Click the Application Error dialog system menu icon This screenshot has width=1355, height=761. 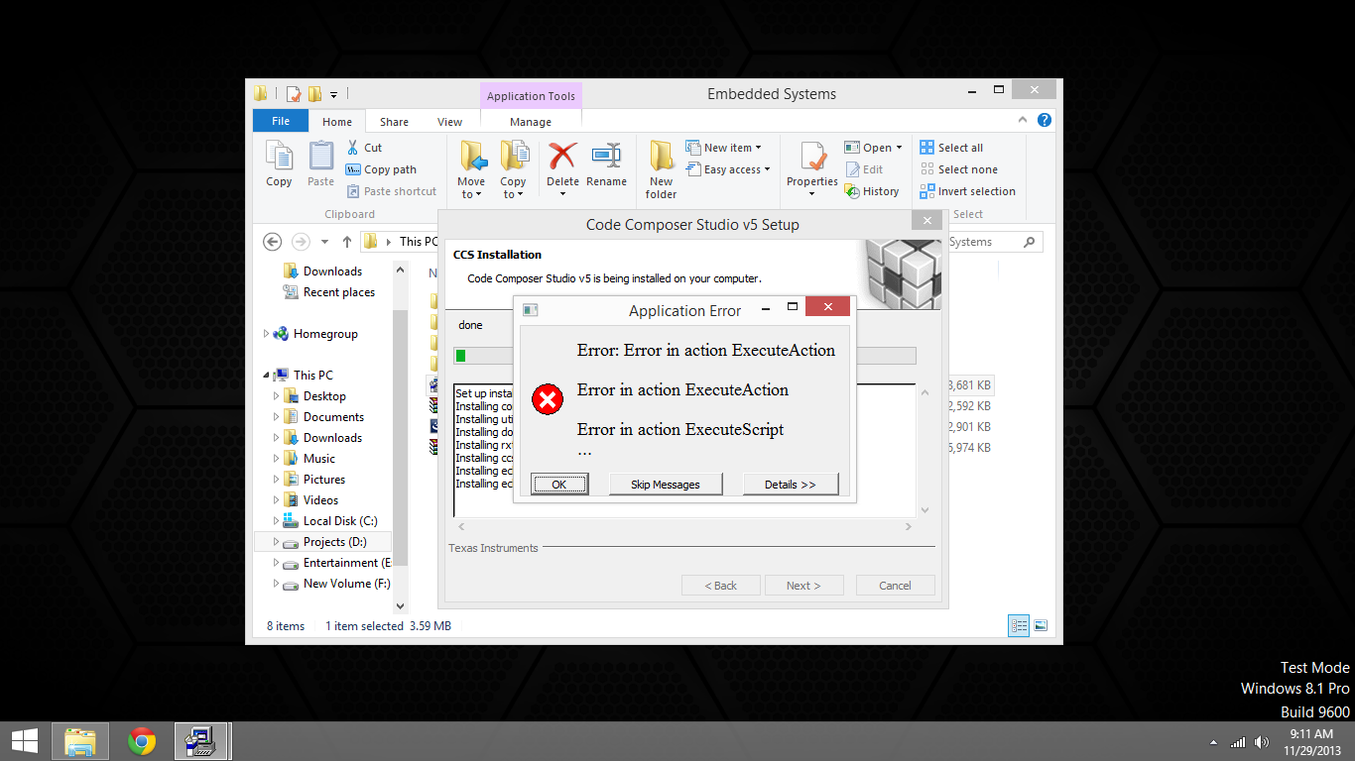(x=530, y=310)
